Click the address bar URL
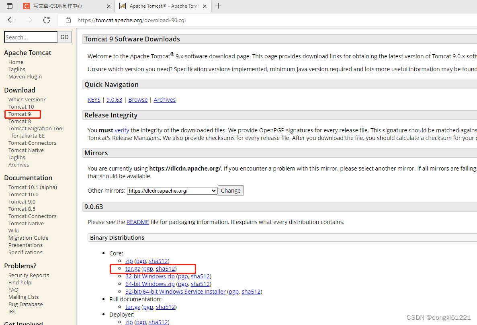Image resolution: width=477 pixels, height=325 pixels. tap(131, 20)
